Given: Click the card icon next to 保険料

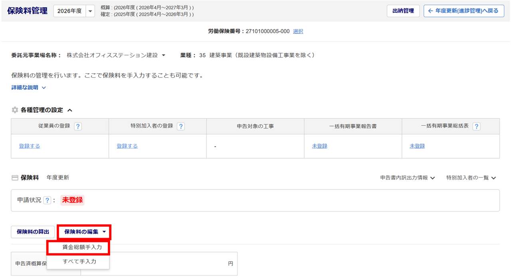Looking at the screenshot, I should pos(15,178).
